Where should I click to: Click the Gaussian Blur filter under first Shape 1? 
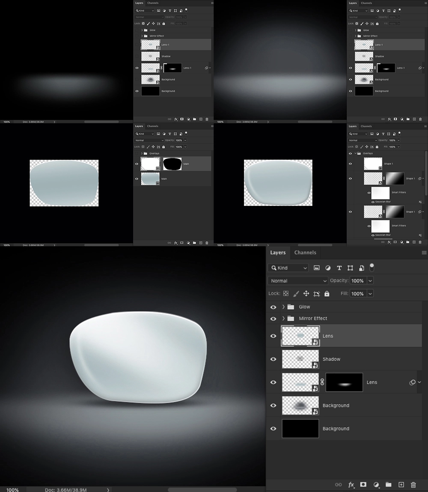tap(383, 202)
